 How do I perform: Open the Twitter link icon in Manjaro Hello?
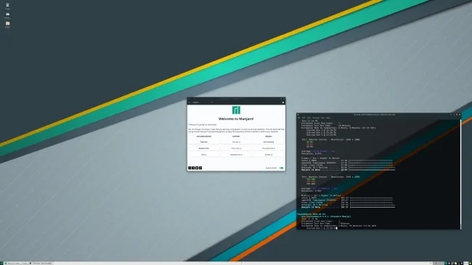[x=197, y=168]
